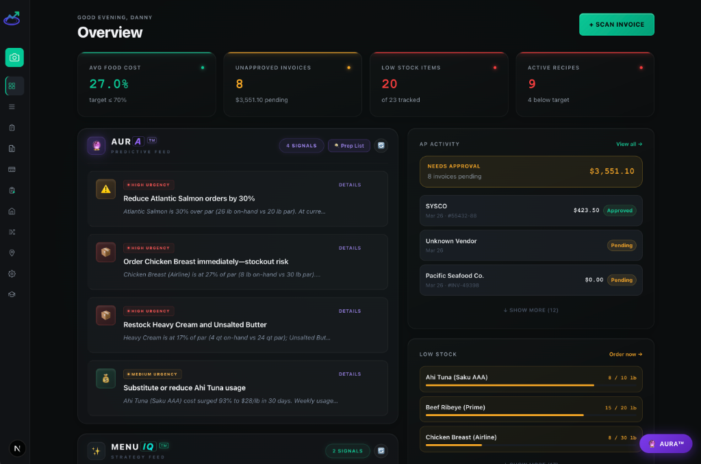
Task: Open the AURA chat bubble at bottom right
Action: [x=665, y=443]
